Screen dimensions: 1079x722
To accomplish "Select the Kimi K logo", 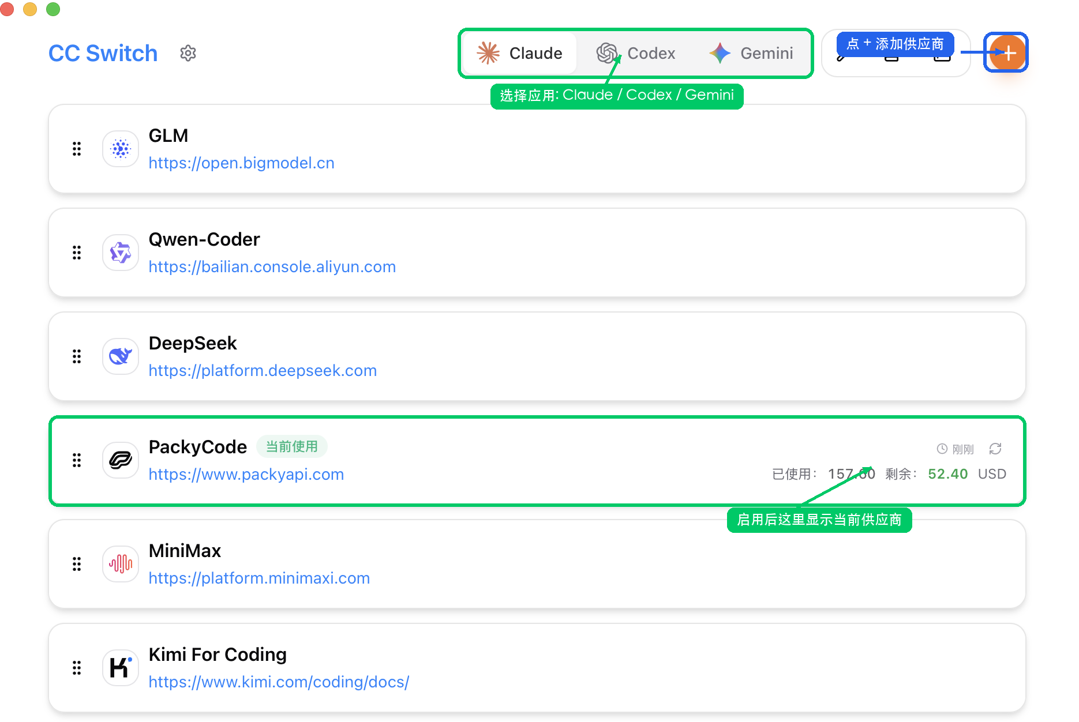I will [x=121, y=668].
